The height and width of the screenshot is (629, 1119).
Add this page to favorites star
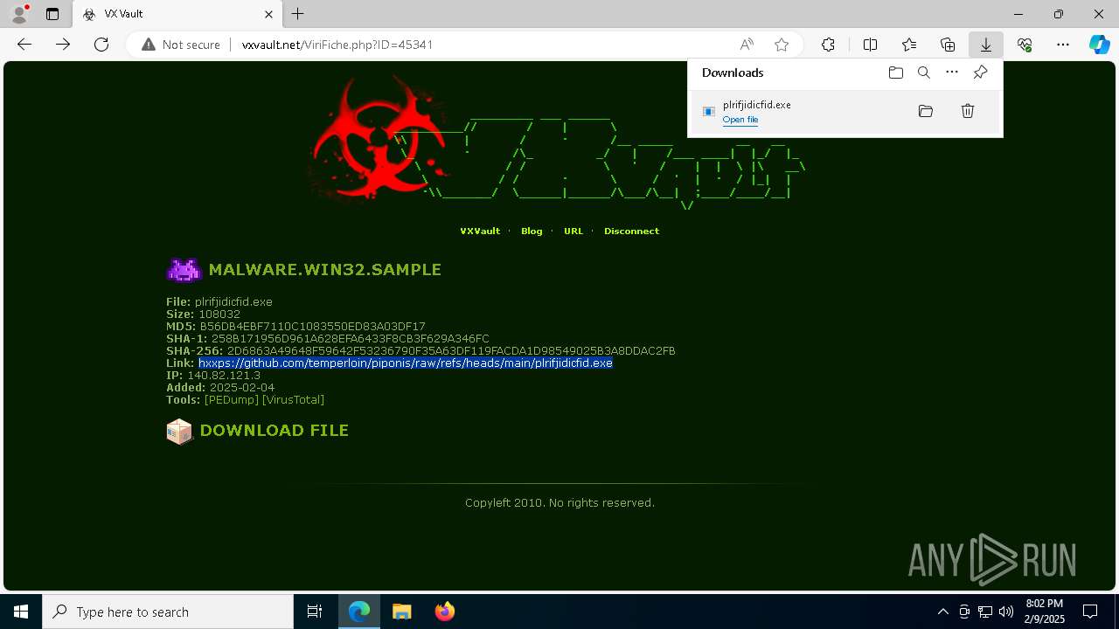[782, 45]
